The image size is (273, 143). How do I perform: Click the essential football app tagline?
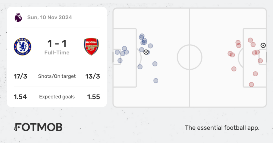pyautogui.click(x=222, y=128)
